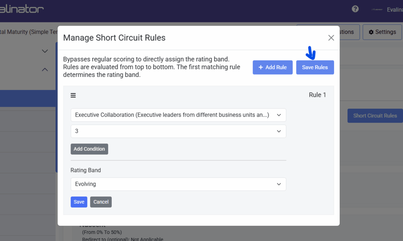
Task: Open Settings in the background page
Action: click(382, 32)
